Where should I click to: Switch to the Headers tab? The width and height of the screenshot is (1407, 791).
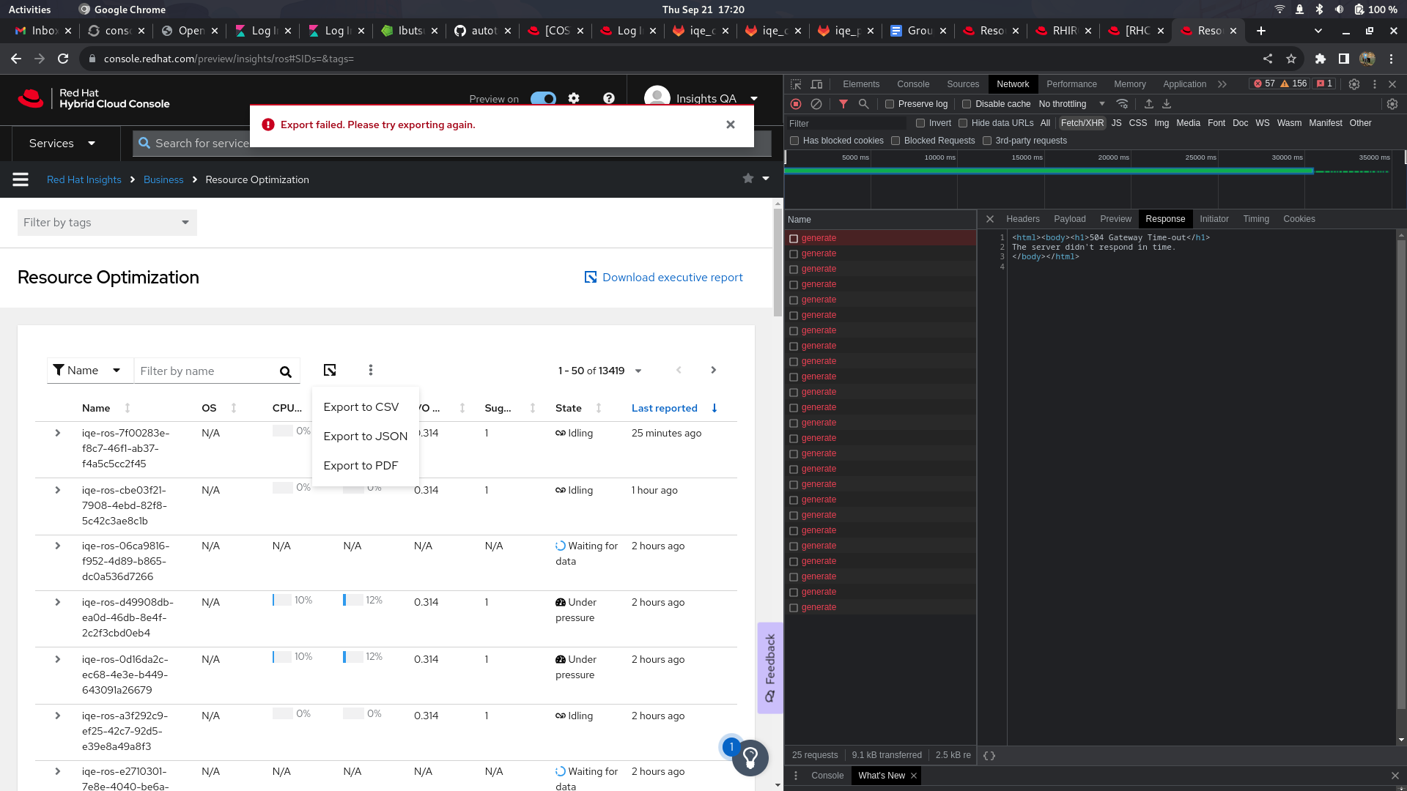click(1022, 219)
